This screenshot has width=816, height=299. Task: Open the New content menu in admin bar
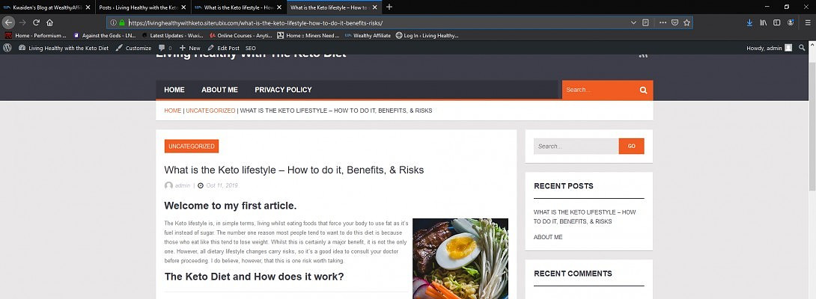tap(190, 48)
